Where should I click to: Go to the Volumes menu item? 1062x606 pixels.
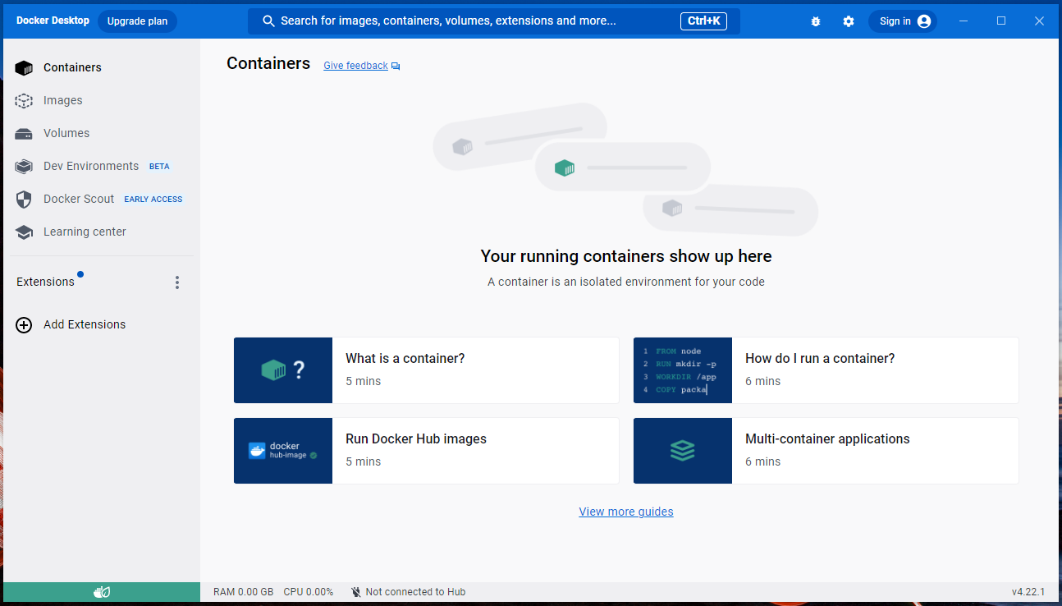pos(66,133)
